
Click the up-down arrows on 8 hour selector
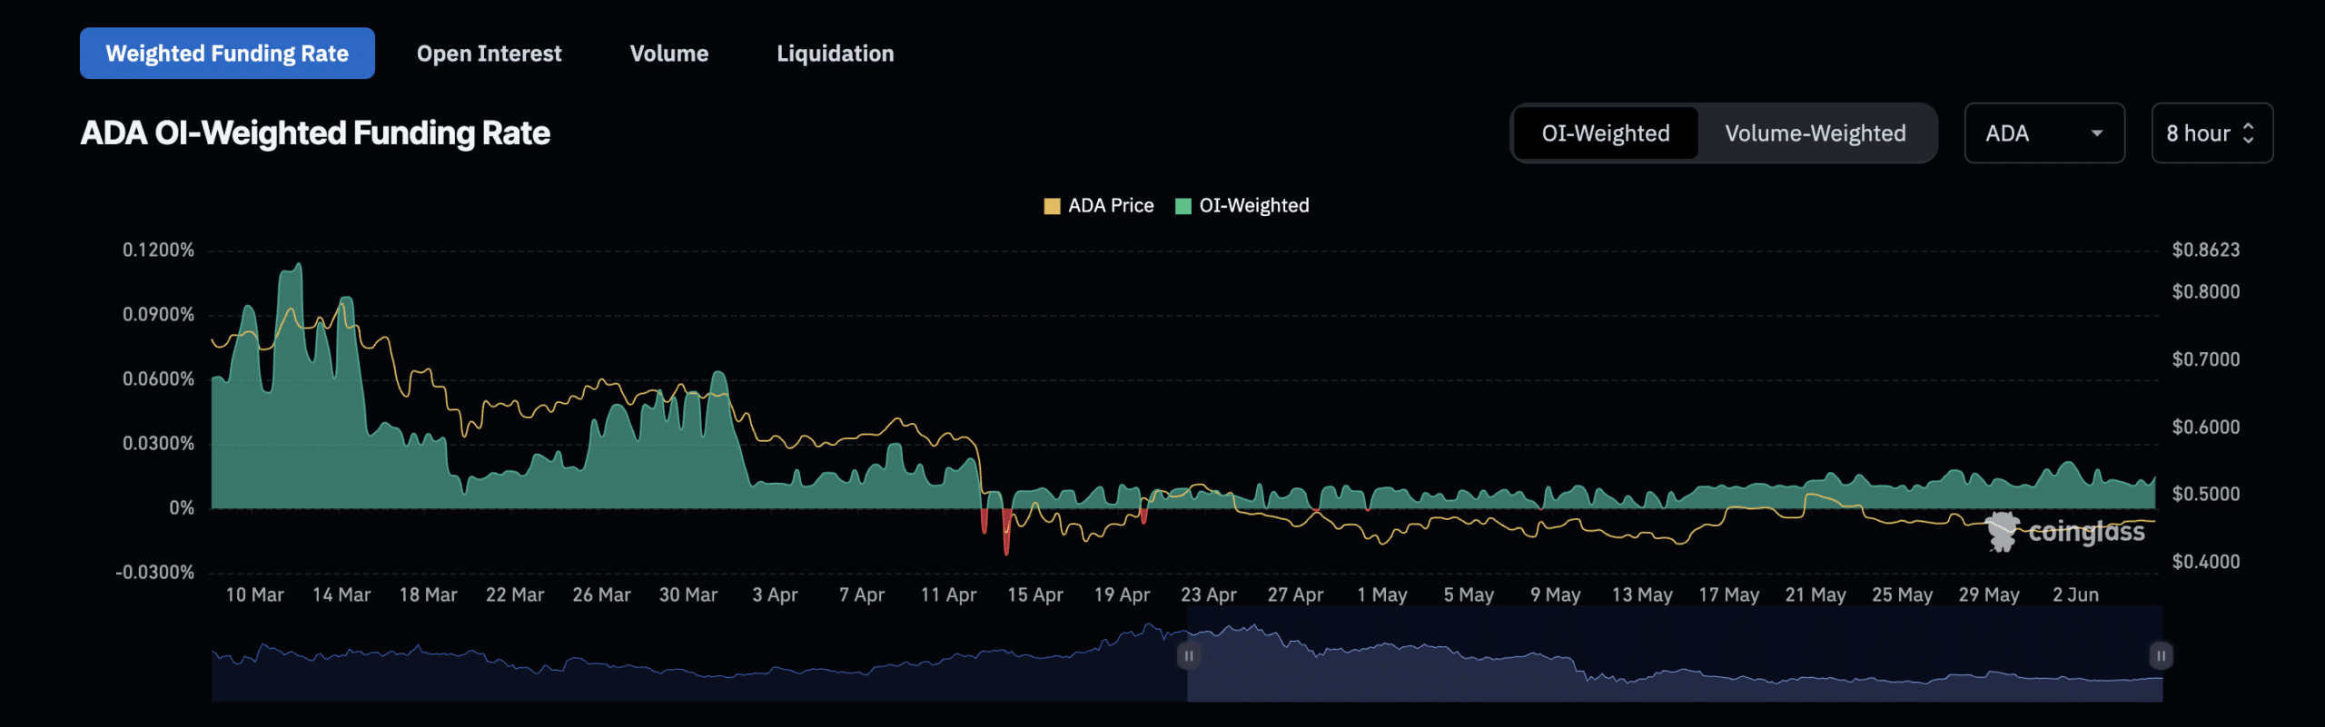pos(2248,133)
